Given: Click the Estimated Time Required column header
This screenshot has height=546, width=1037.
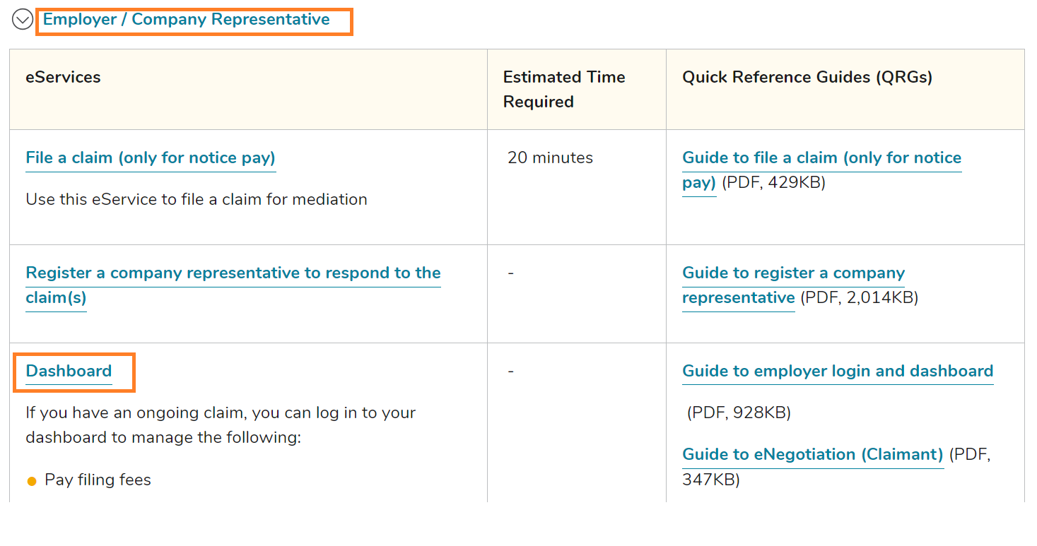Looking at the screenshot, I should (x=564, y=89).
